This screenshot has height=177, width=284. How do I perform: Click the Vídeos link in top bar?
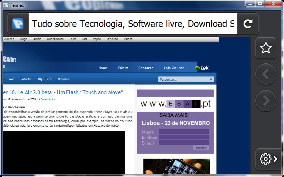point(128,39)
